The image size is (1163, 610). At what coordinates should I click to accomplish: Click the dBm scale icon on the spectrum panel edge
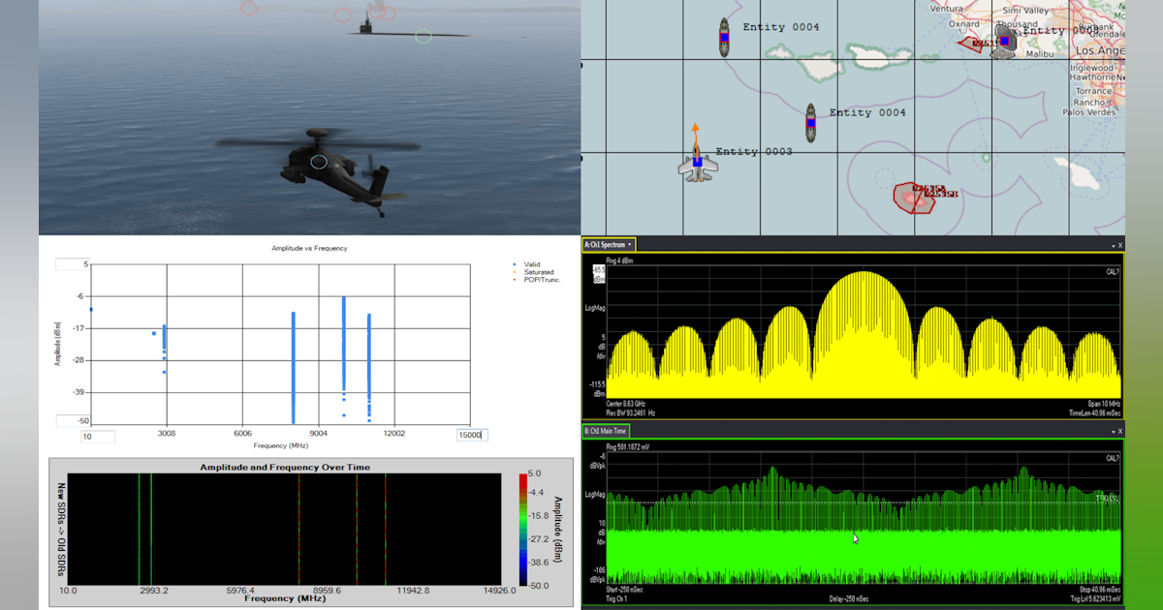598,276
